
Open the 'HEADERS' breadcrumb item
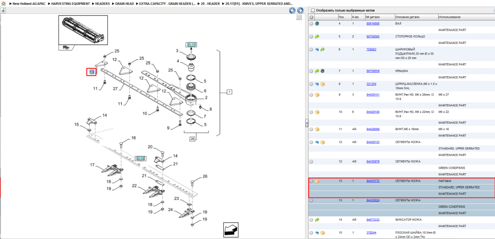(102, 4)
